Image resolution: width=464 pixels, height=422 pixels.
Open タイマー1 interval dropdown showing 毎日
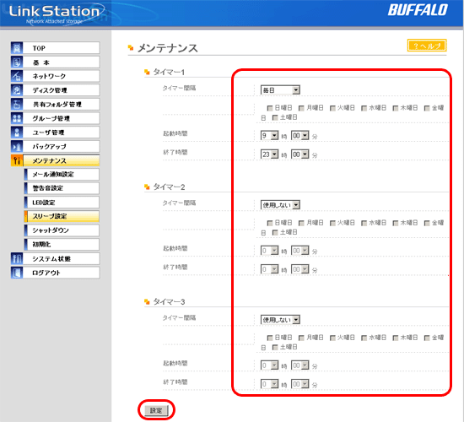280,90
